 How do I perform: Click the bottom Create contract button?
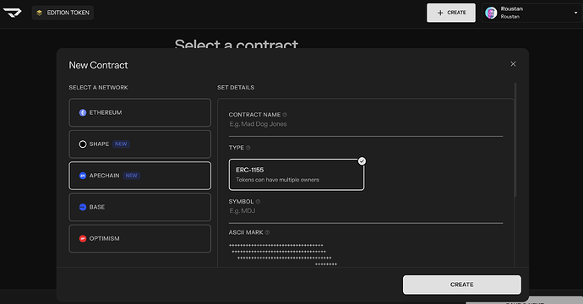(462, 285)
